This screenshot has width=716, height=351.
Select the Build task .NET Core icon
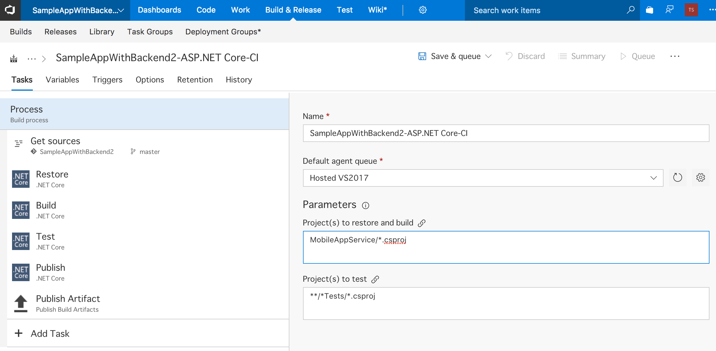click(21, 210)
